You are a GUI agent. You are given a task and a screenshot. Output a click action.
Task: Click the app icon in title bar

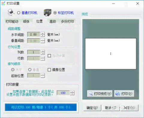coord(3,4)
